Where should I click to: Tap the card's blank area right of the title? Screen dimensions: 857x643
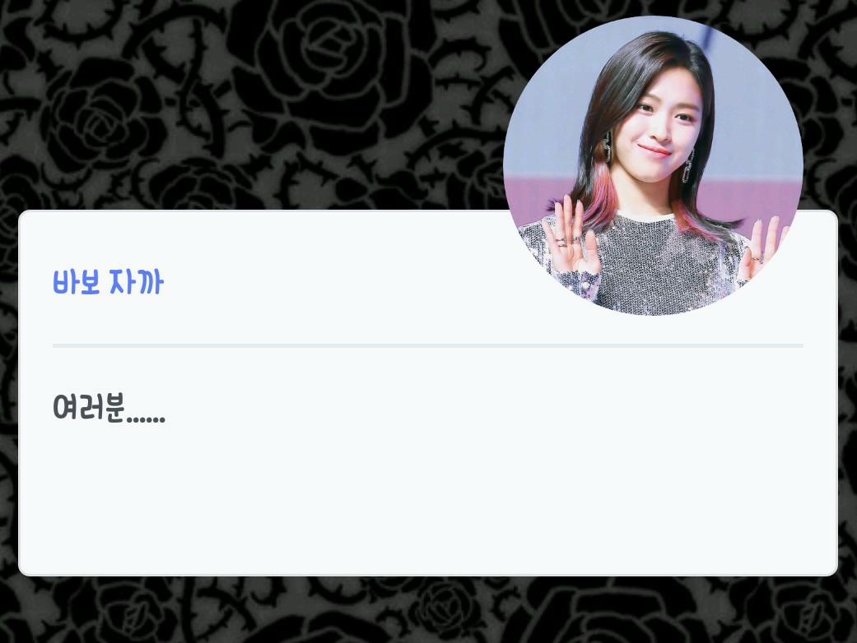coord(328,282)
